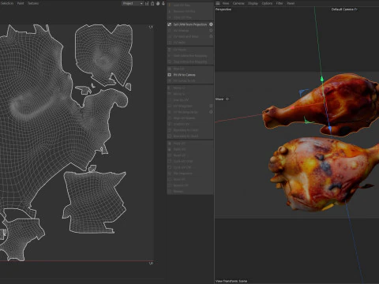Open the UV Unwrap options gear
The image size is (379, 284).
pyautogui.click(x=211, y=31)
